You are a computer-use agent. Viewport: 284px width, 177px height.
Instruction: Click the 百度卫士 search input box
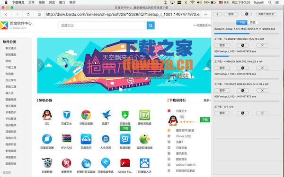click(x=103, y=25)
